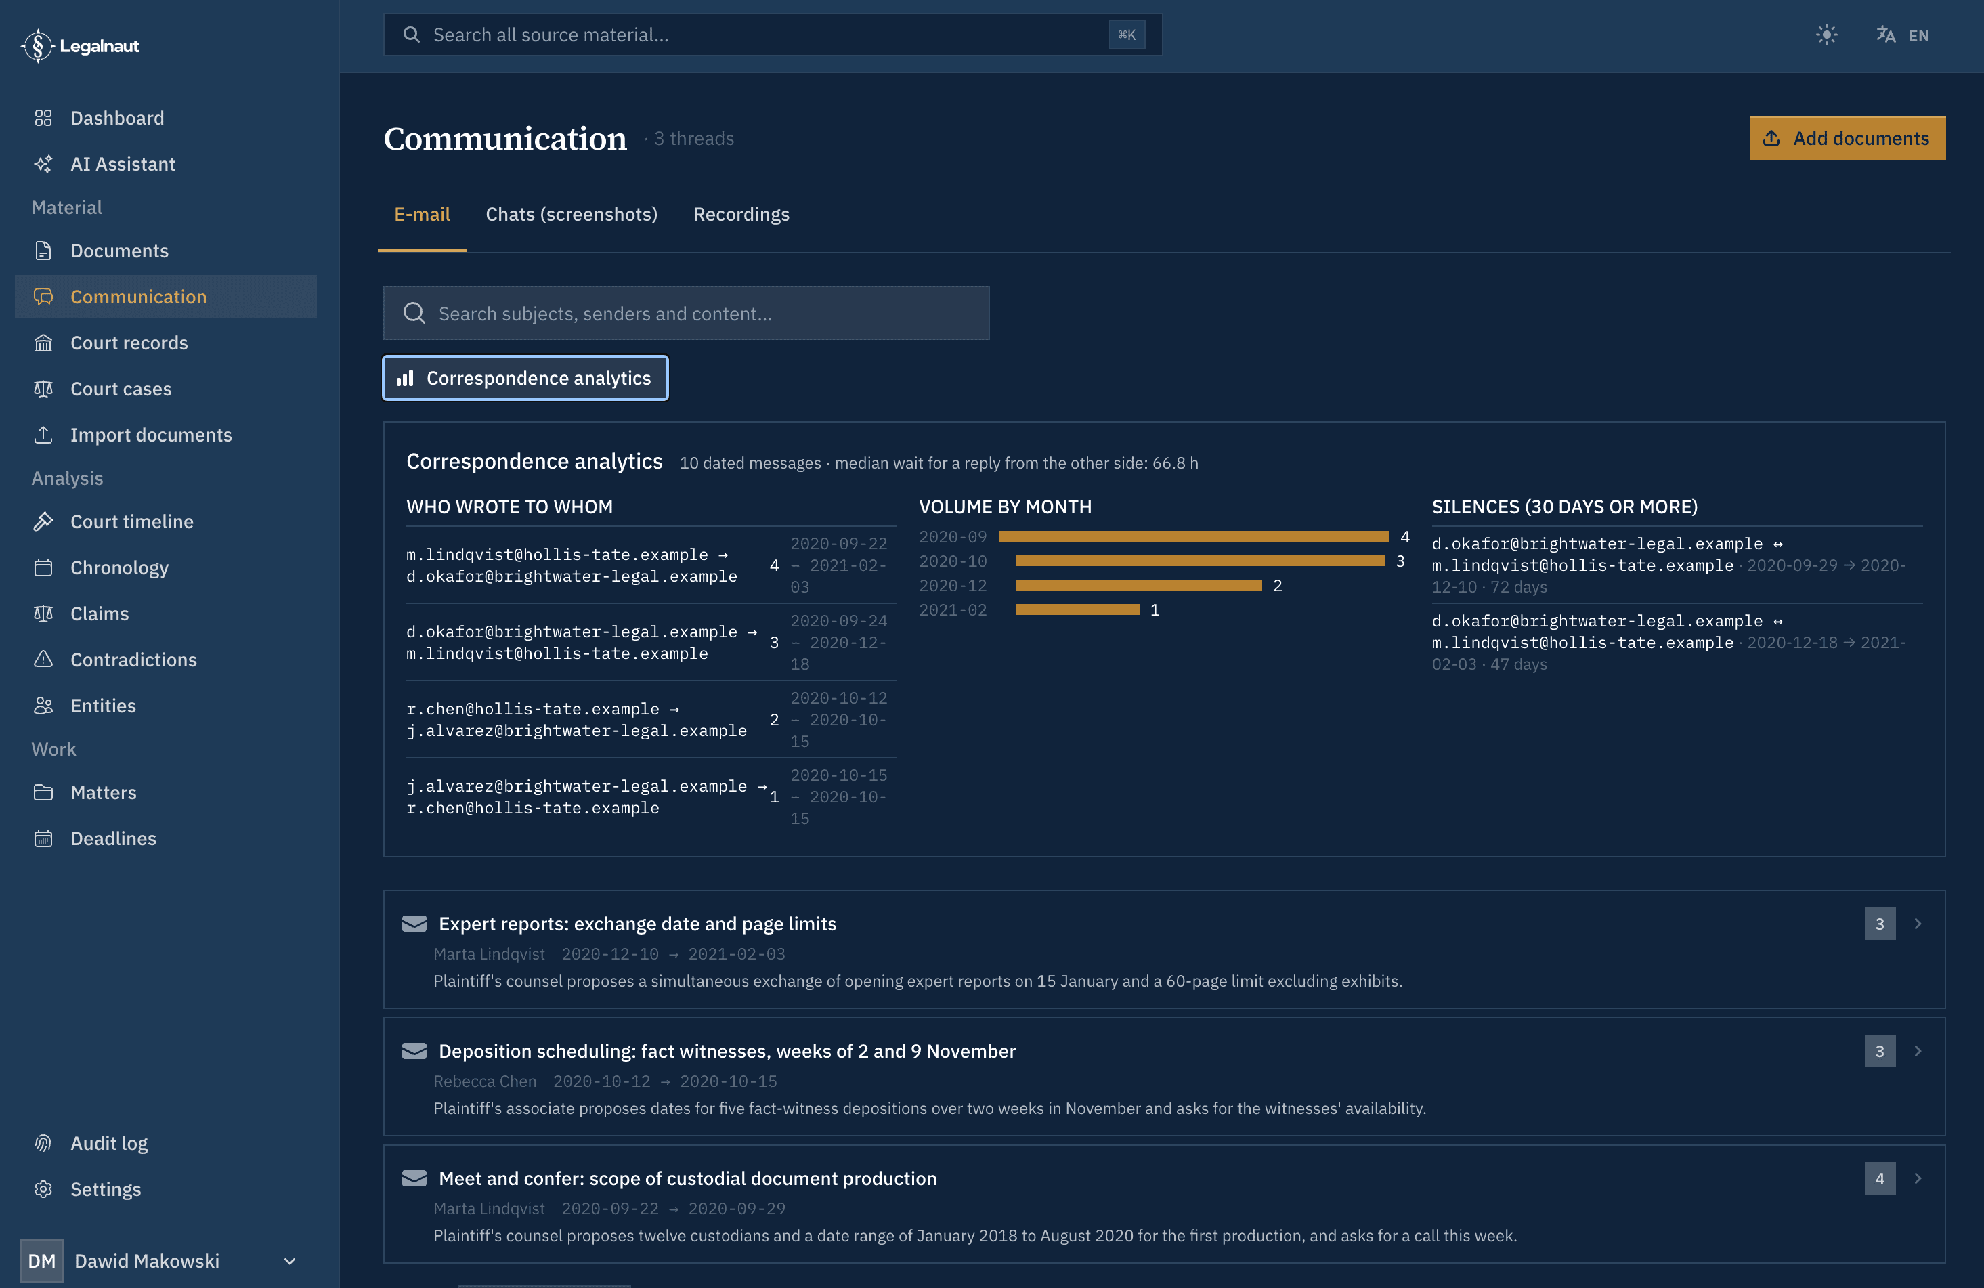The image size is (1984, 1288).
Task: Open the Meet and confer thread title
Action: coord(688,1179)
